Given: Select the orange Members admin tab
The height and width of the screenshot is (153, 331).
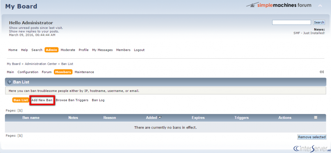Looking at the screenshot, I should coord(63,72).
